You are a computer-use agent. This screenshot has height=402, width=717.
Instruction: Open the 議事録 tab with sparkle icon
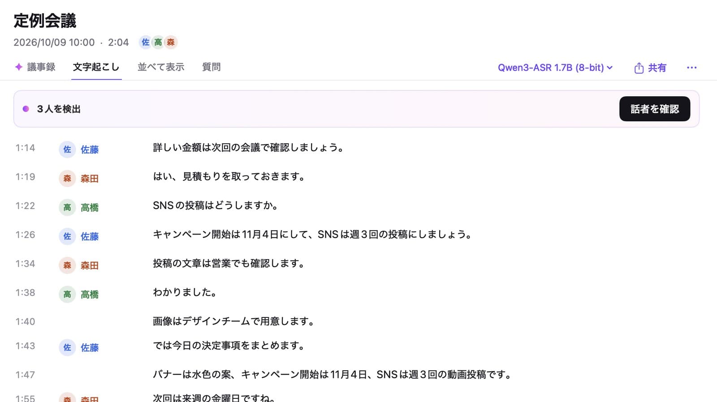click(x=35, y=67)
